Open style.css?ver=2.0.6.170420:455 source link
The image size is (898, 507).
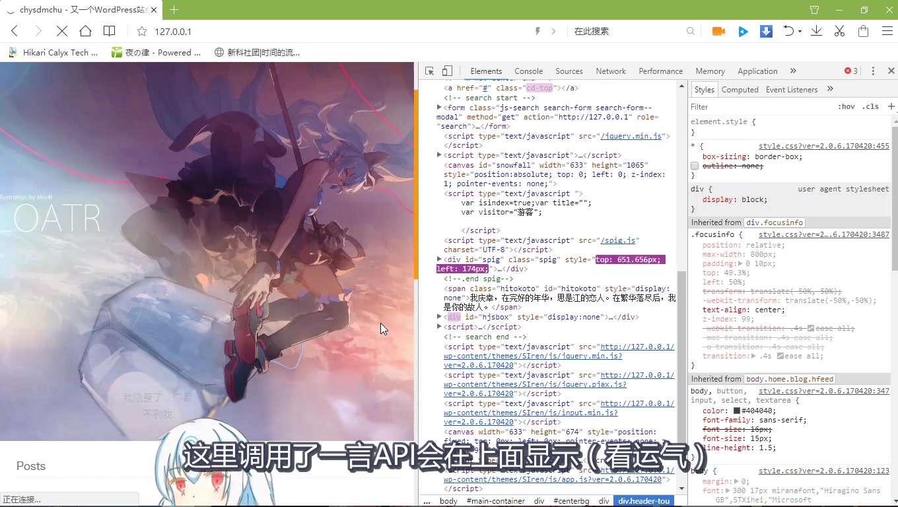[x=823, y=147]
